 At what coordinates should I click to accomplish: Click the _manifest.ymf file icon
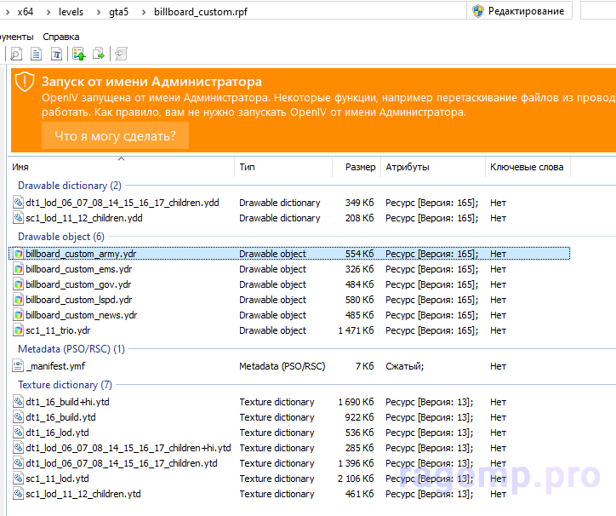tap(19, 366)
